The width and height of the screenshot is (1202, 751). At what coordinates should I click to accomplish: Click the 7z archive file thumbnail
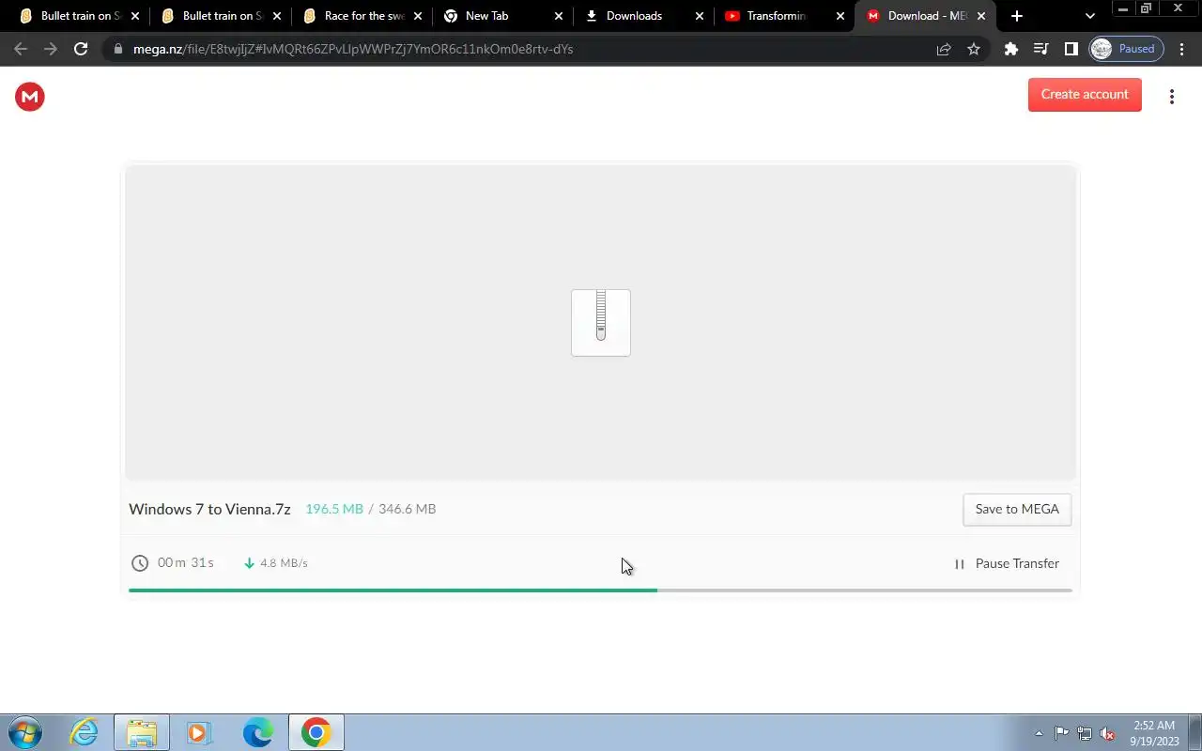click(x=601, y=323)
